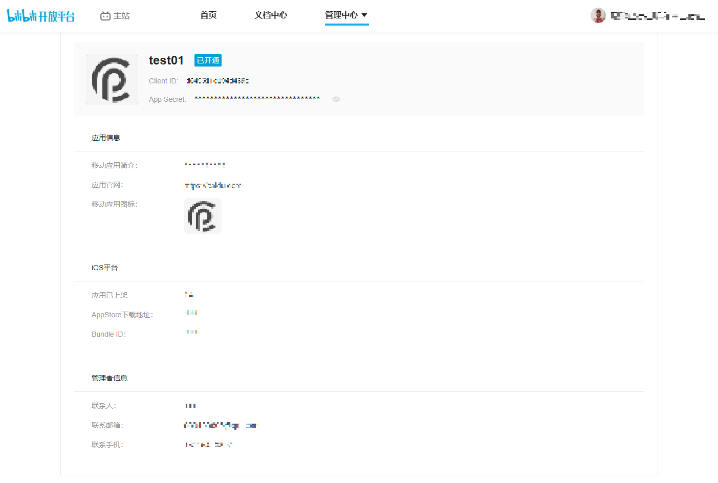This screenshot has height=483, width=718.
Task: Click the masked App Secret asterisks
Action: tap(257, 98)
